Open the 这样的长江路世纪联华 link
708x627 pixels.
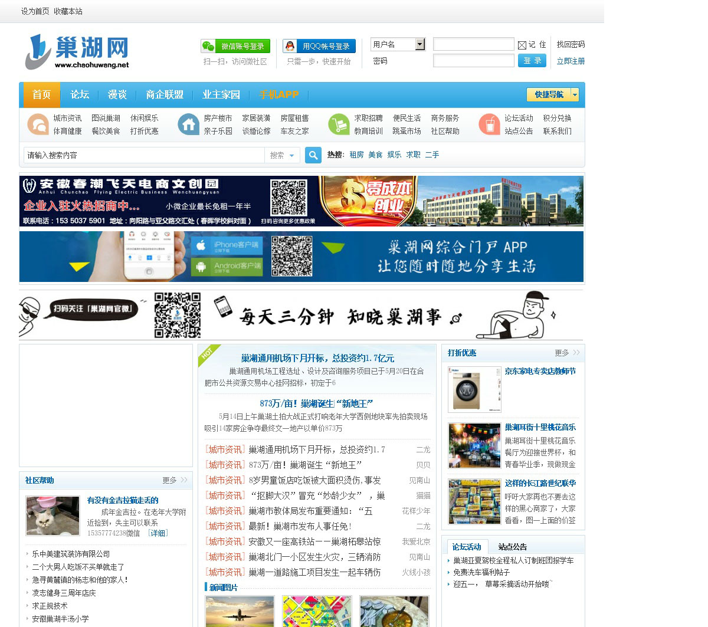[540, 483]
